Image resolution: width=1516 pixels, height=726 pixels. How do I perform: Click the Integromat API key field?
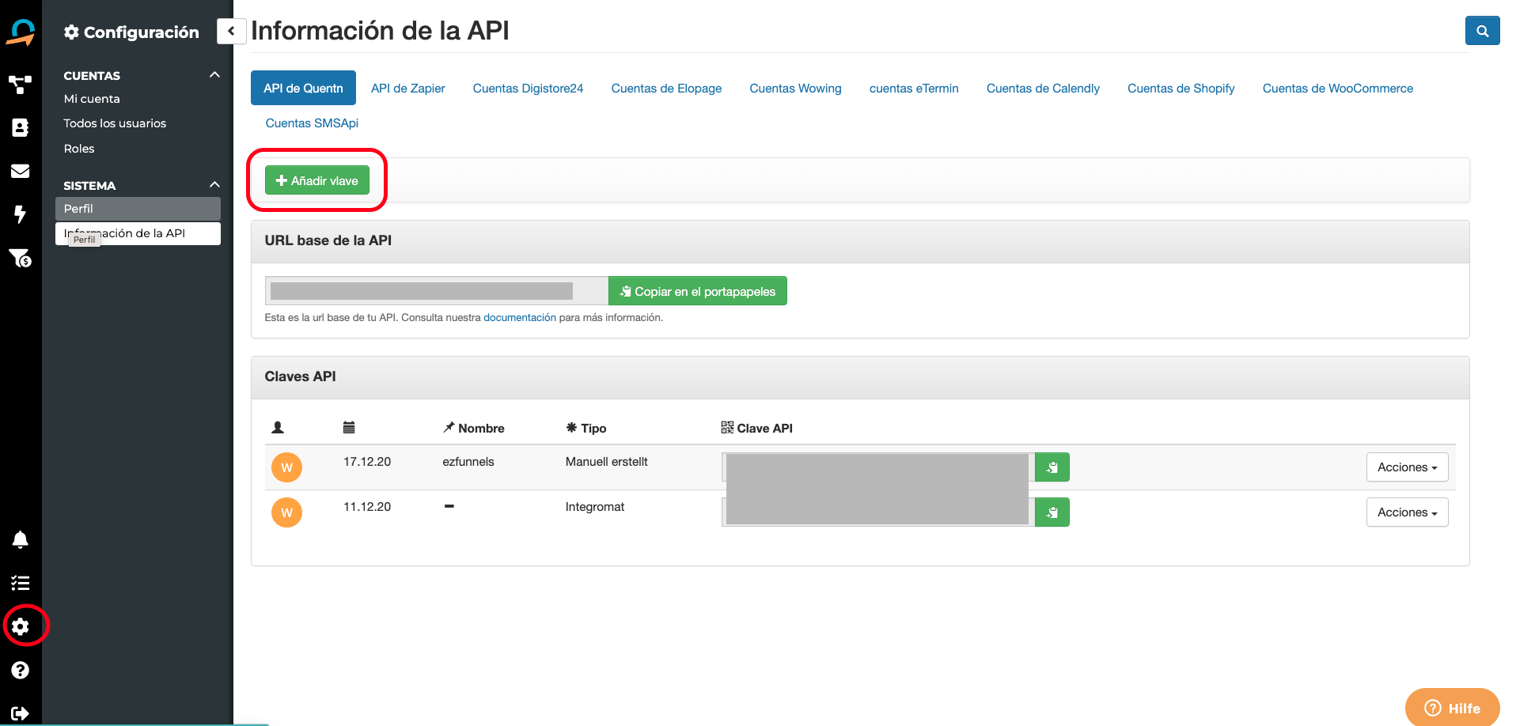878,512
